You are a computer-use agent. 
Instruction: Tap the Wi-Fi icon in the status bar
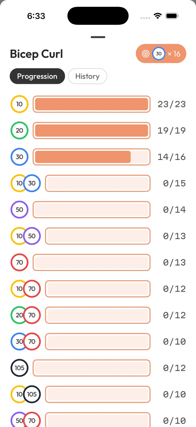[x=158, y=15]
